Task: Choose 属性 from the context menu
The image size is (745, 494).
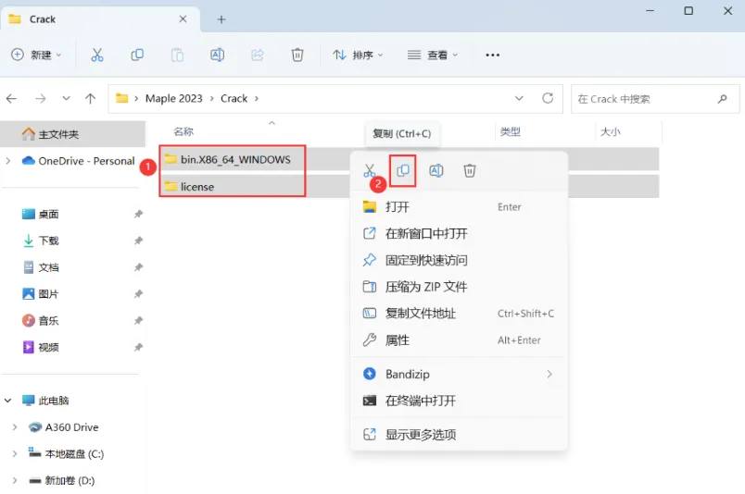Action: coord(459,340)
